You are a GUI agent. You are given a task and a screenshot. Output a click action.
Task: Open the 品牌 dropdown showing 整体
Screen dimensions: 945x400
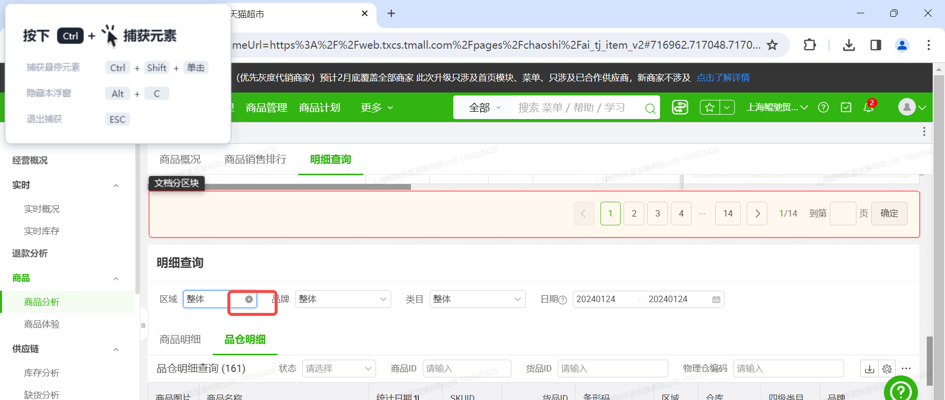(343, 299)
